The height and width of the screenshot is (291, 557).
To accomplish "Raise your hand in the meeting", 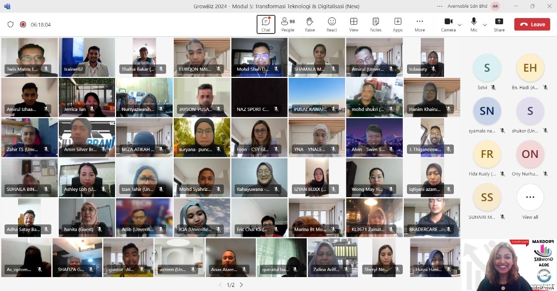I will coord(310,24).
